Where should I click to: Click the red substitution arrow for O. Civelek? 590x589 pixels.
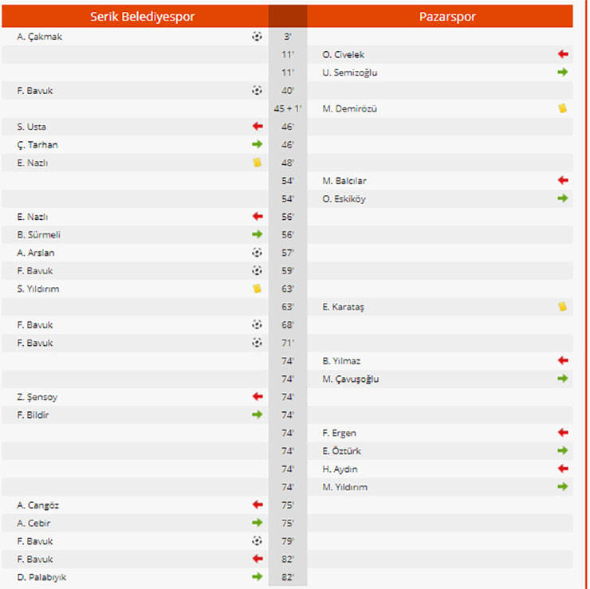pyautogui.click(x=563, y=54)
